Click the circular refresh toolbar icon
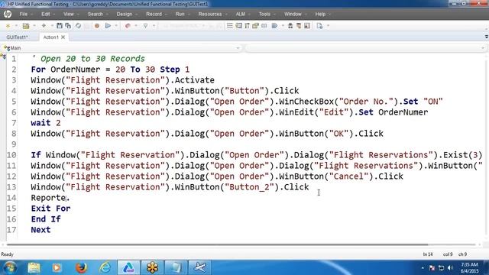Viewport: 489px width, 275px height. pos(78,25)
